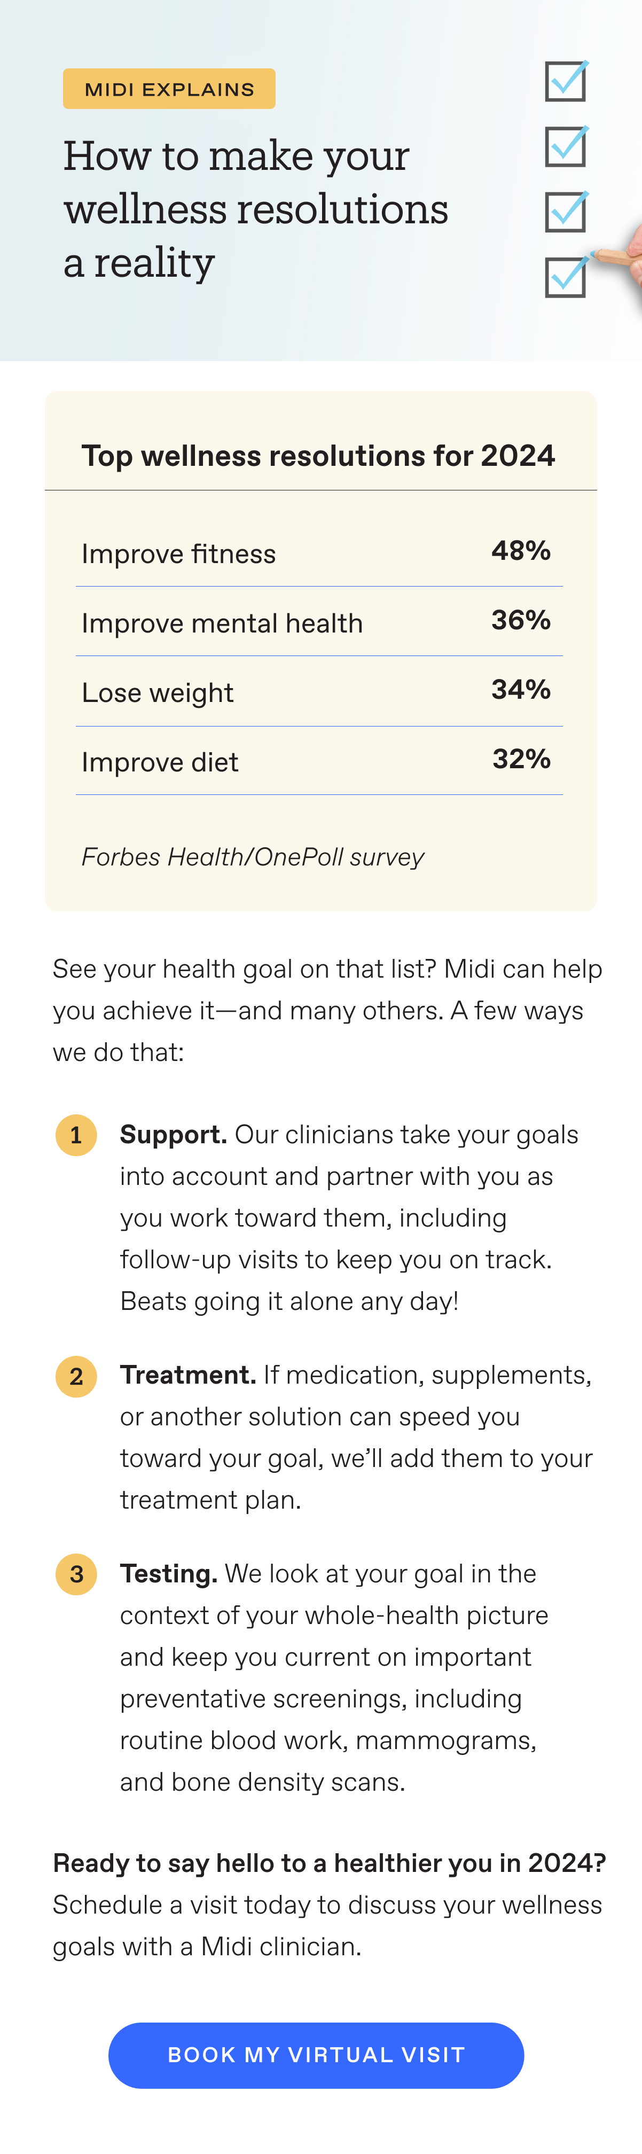Click the 48% value for fitness
The image size is (642, 2154).
[x=521, y=550]
